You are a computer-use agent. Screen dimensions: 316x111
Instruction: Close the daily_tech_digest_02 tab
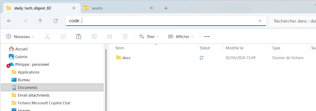pyautogui.click(x=74, y=8)
